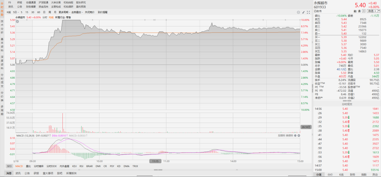Click the alert bell icon beside 融 通
The image size is (381, 177).
[363, 11]
